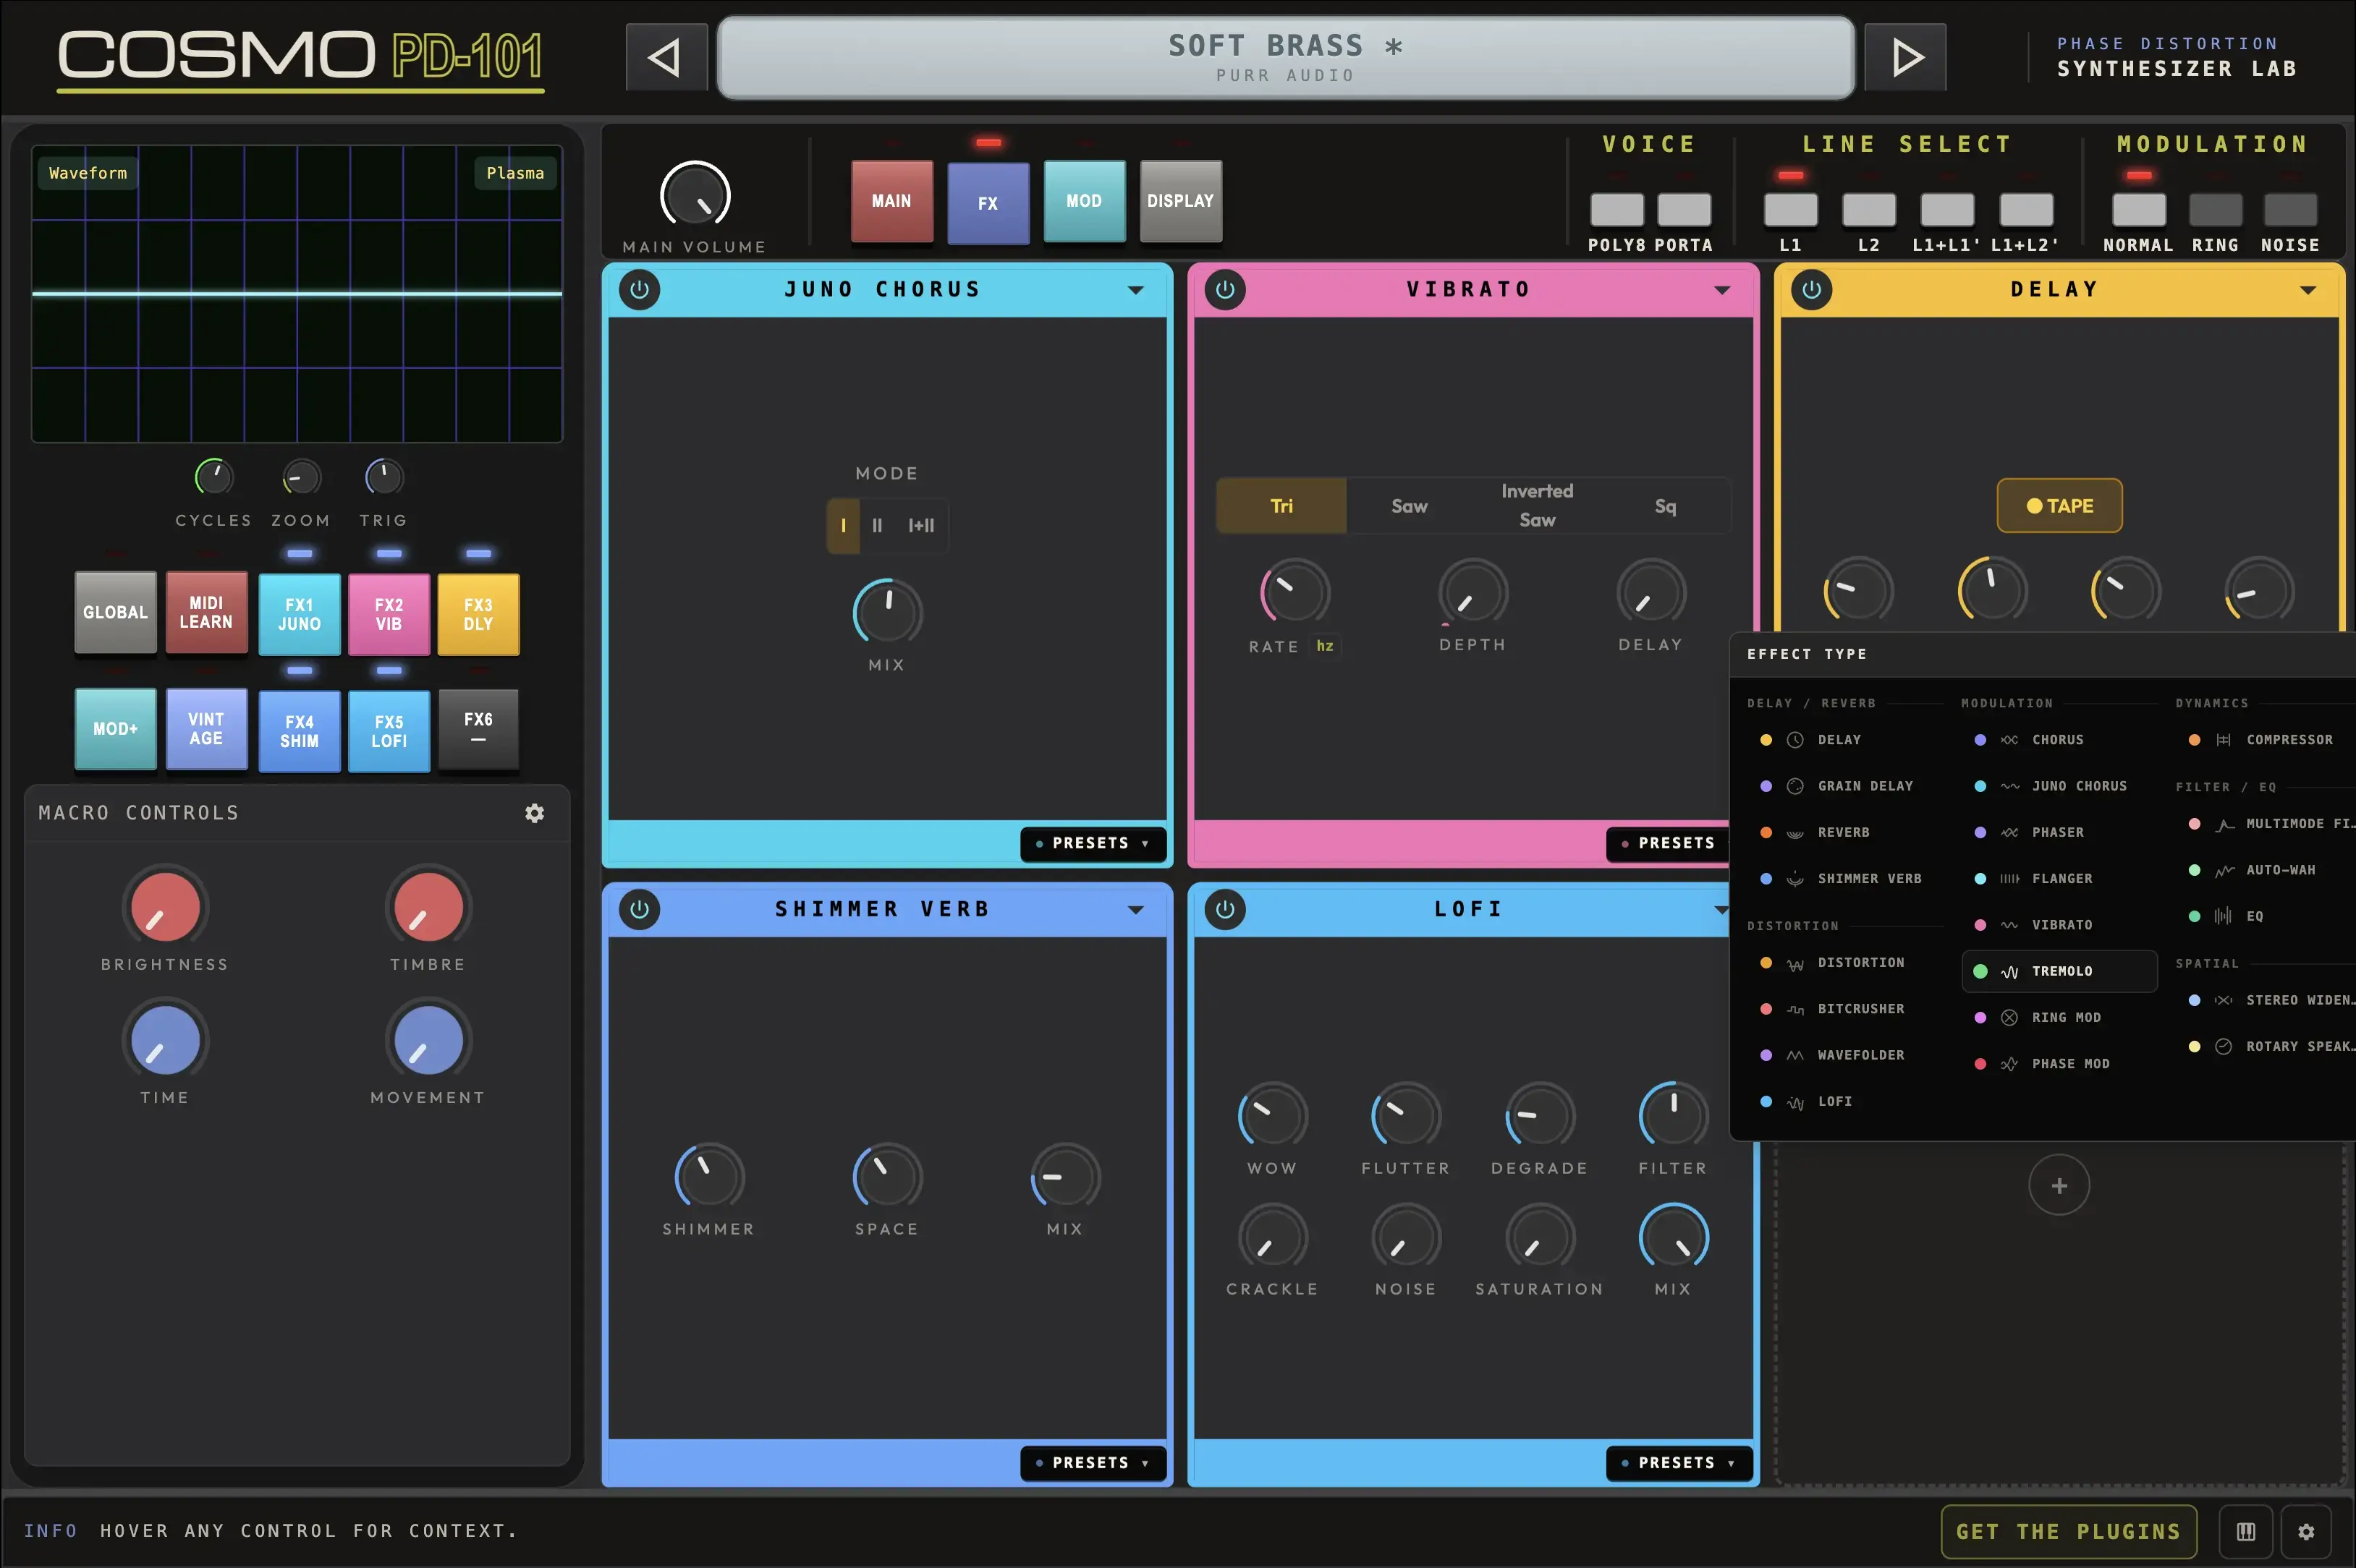Choose Phase Mod effect type
This screenshot has width=2356, height=1568.
(2060, 1064)
